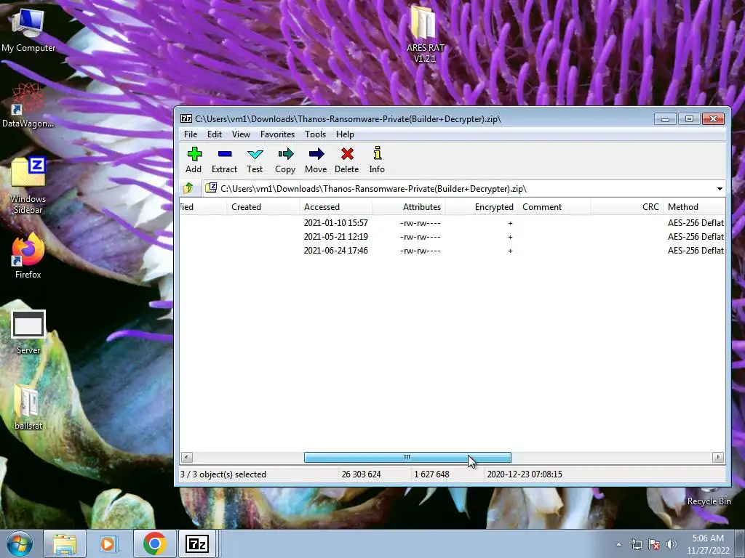Click 7-Zip taskbar button
The width and height of the screenshot is (745, 558).
point(197,543)
